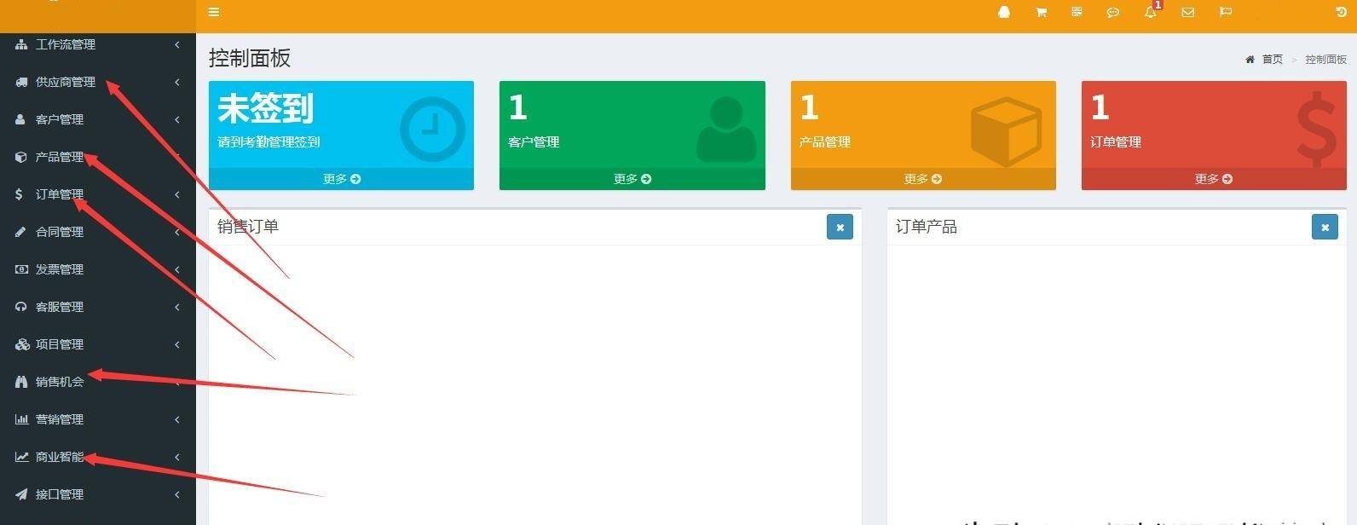Image resolution: width=1357 pixels, height=525 pixels.
Task: Expand 客服管理 using its chevron
Action: point(176,307)
